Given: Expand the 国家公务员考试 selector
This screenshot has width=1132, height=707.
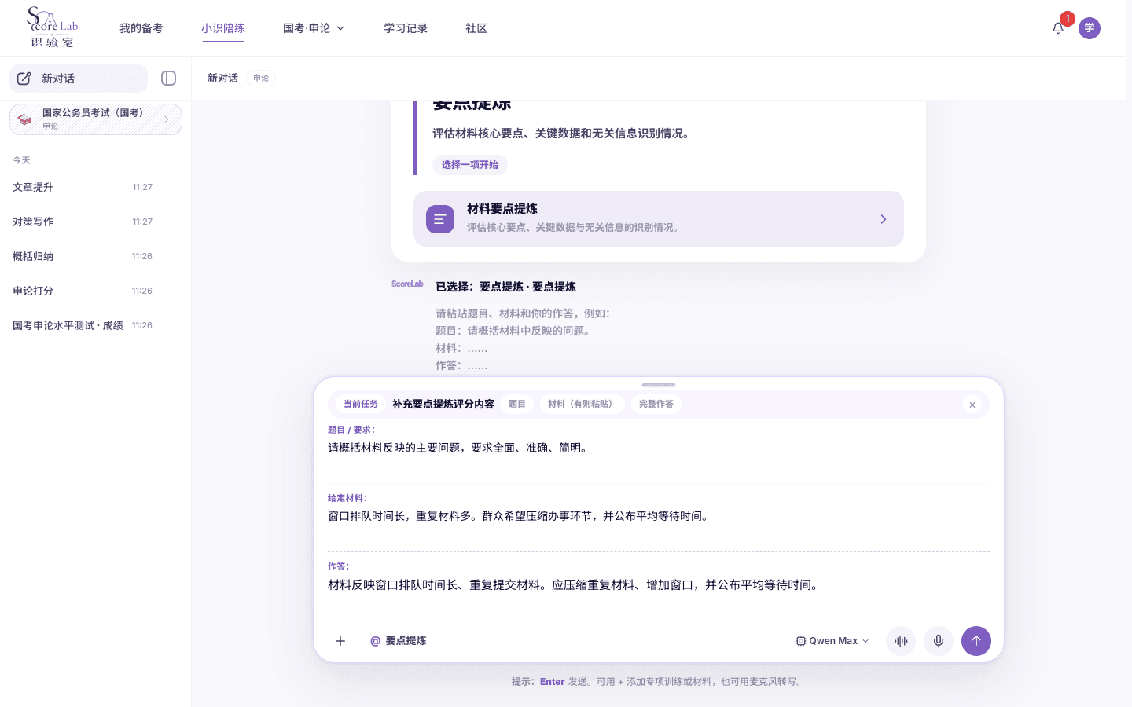Looking at the screenshot, I should (96, 119).
